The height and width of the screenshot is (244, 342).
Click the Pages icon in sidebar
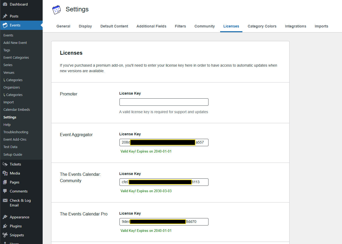click(5, 182)
